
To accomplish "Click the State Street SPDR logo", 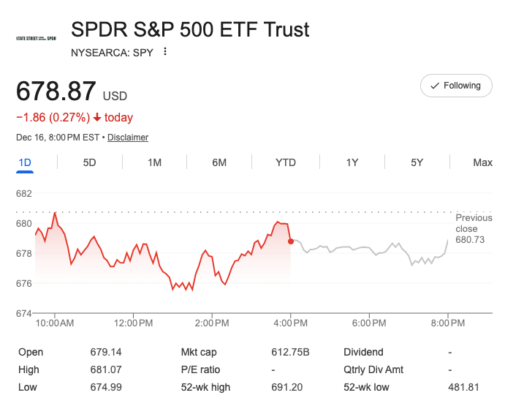I will click(x=36, y=37).
